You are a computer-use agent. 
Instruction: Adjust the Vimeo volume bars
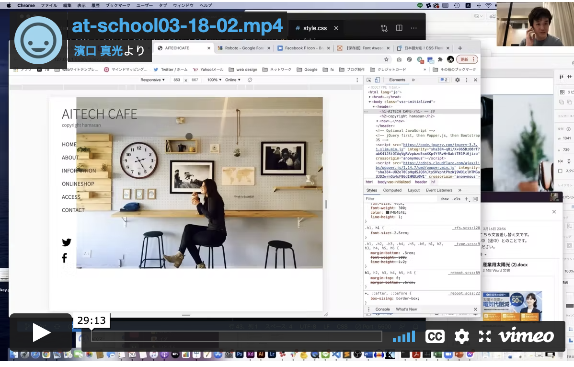(x=404, y=337)
